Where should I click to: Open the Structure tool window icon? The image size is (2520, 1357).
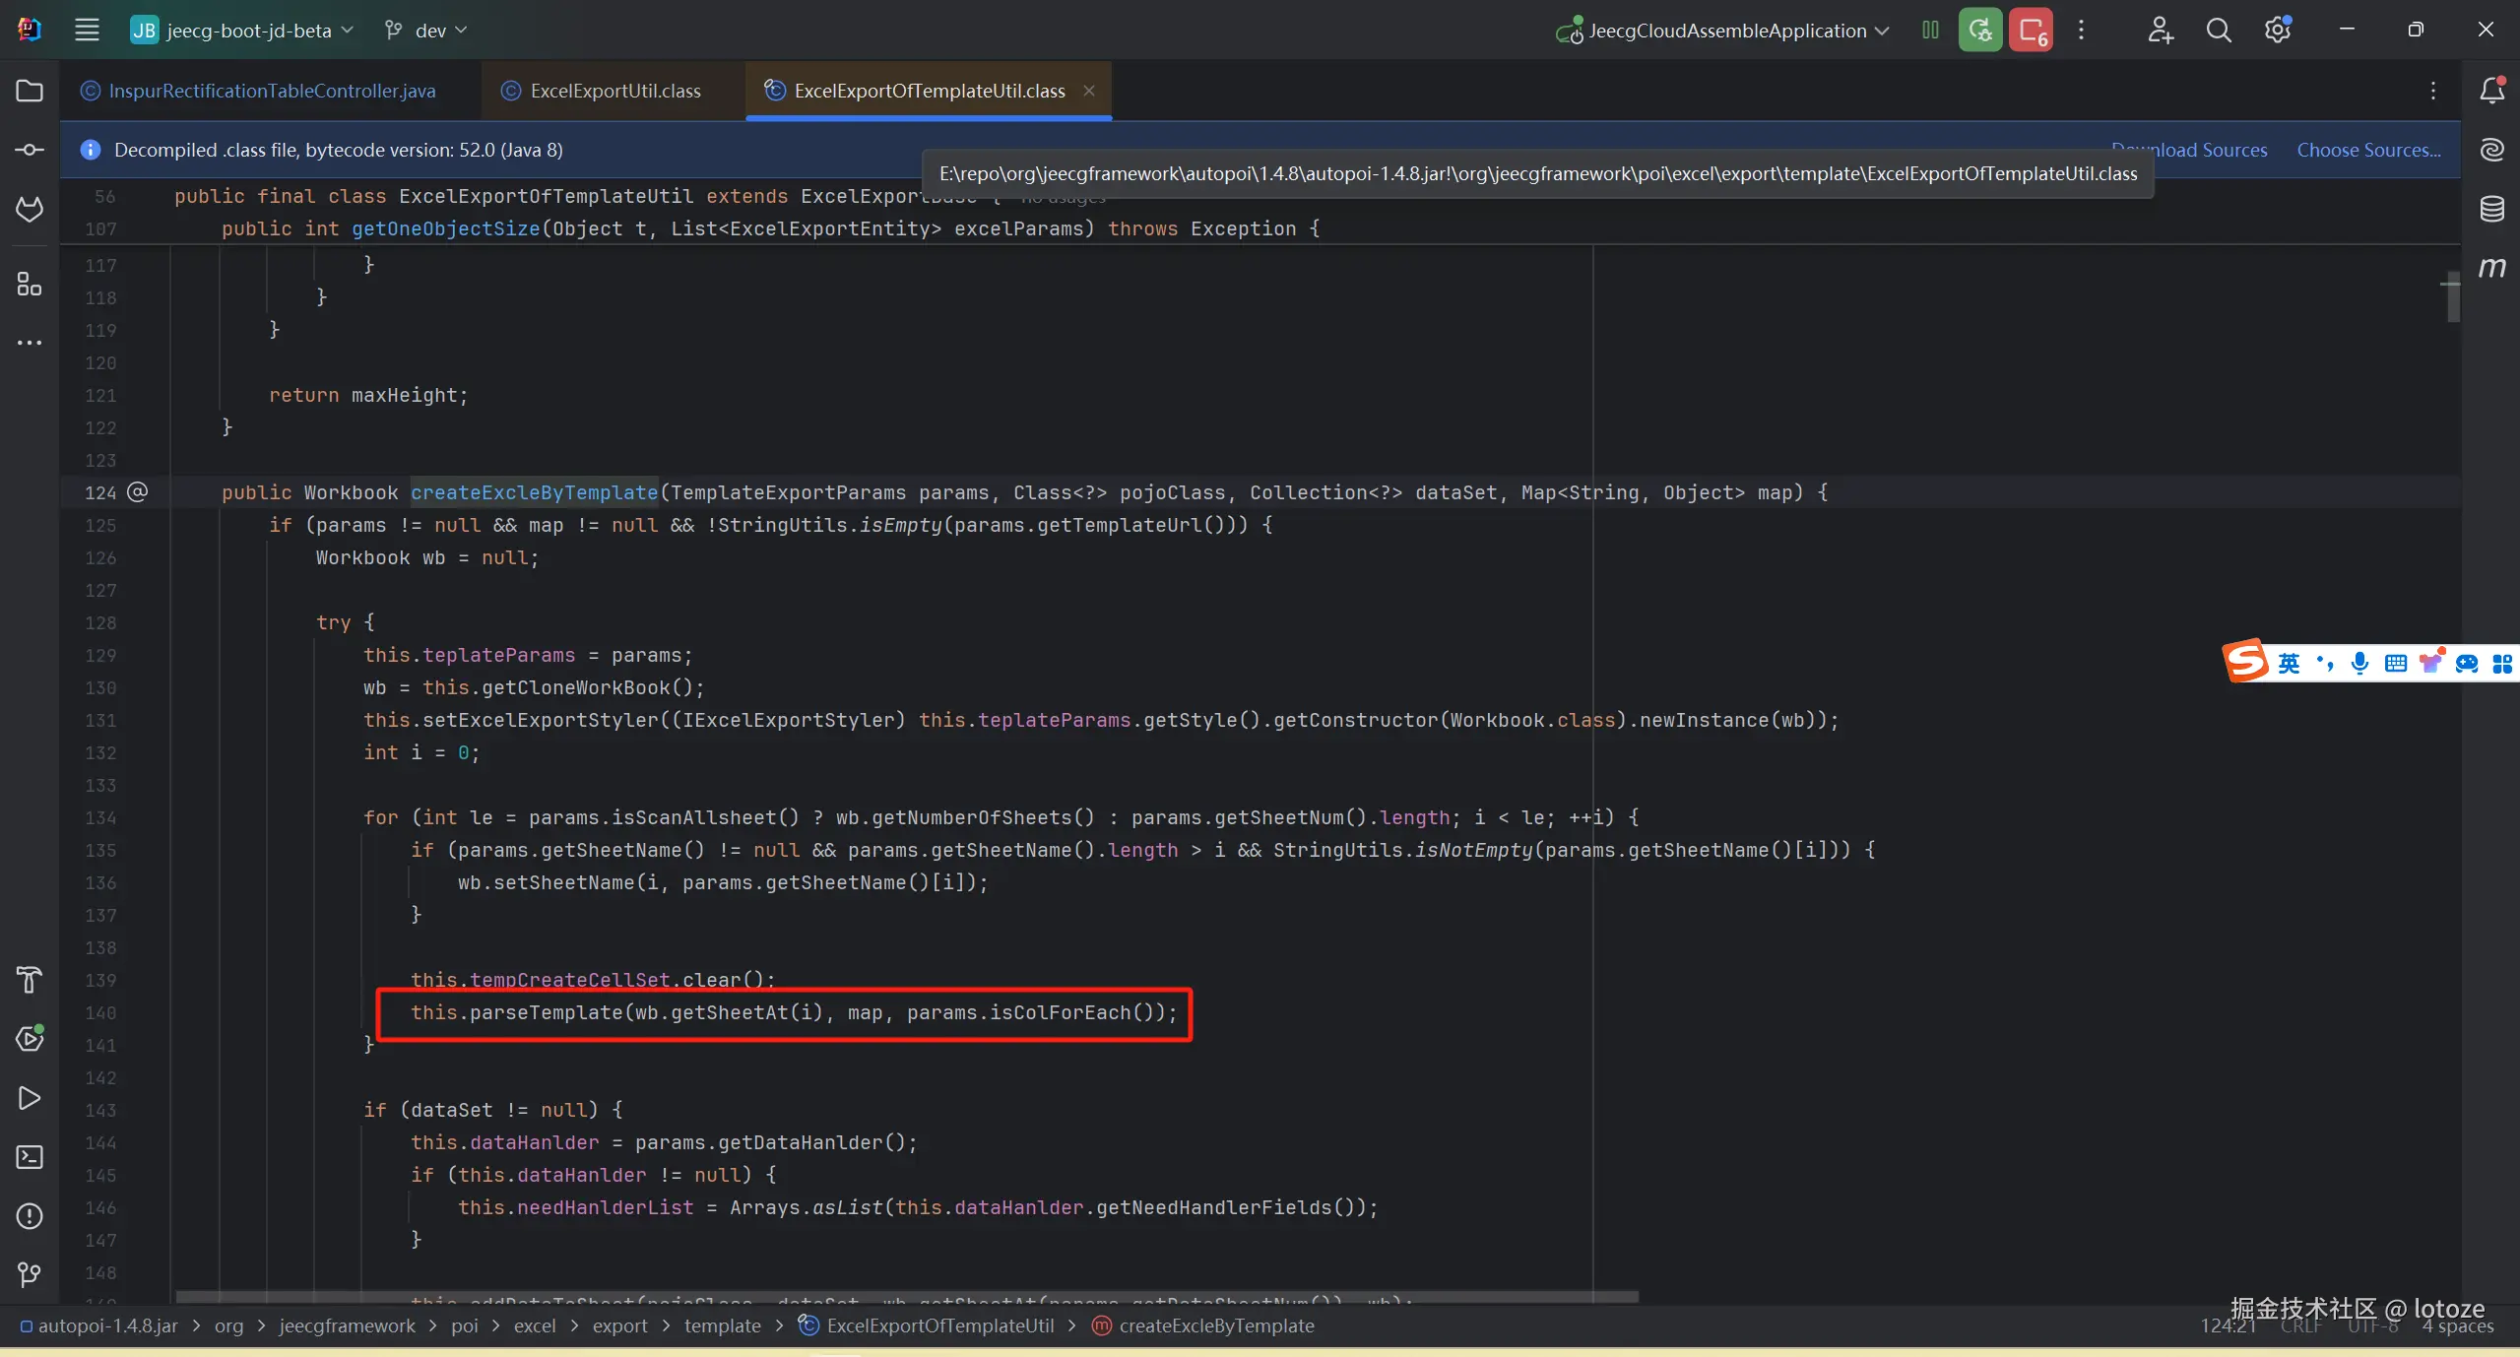30,285
